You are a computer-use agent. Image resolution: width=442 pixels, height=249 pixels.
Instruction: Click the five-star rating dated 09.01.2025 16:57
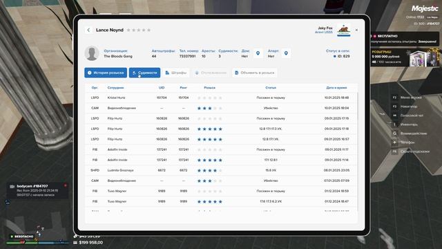210,140
